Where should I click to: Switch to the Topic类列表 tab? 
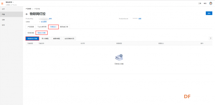tap(42, 27)
